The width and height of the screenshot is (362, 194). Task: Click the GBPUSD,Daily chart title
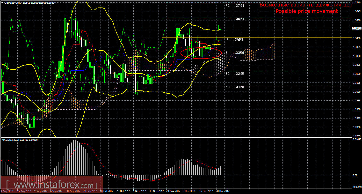pos(13,2)
